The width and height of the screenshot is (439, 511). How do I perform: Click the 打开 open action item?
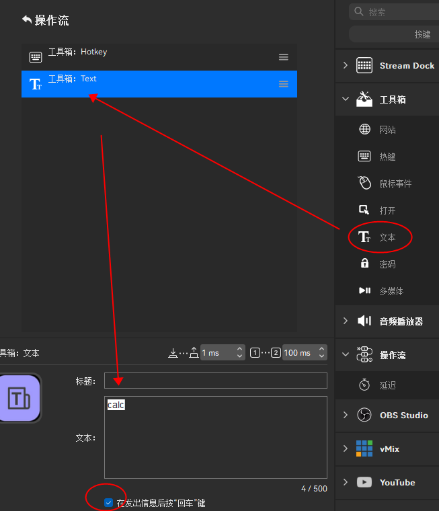point(387,210)
